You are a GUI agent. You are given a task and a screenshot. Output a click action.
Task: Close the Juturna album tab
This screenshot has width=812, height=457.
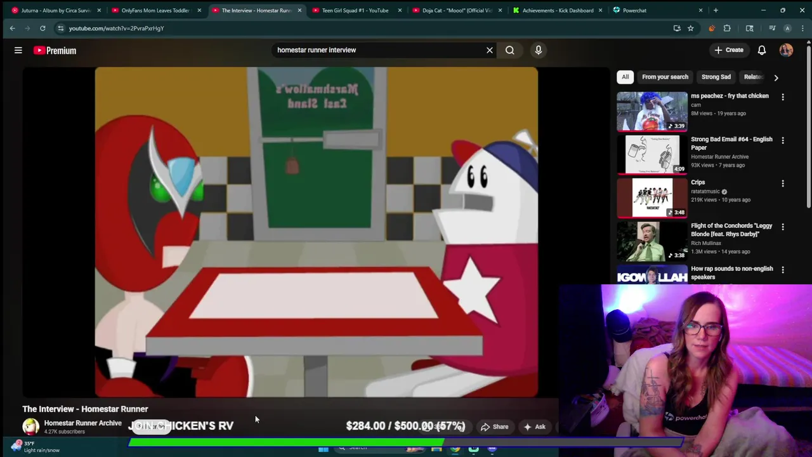tap(99, 10)
